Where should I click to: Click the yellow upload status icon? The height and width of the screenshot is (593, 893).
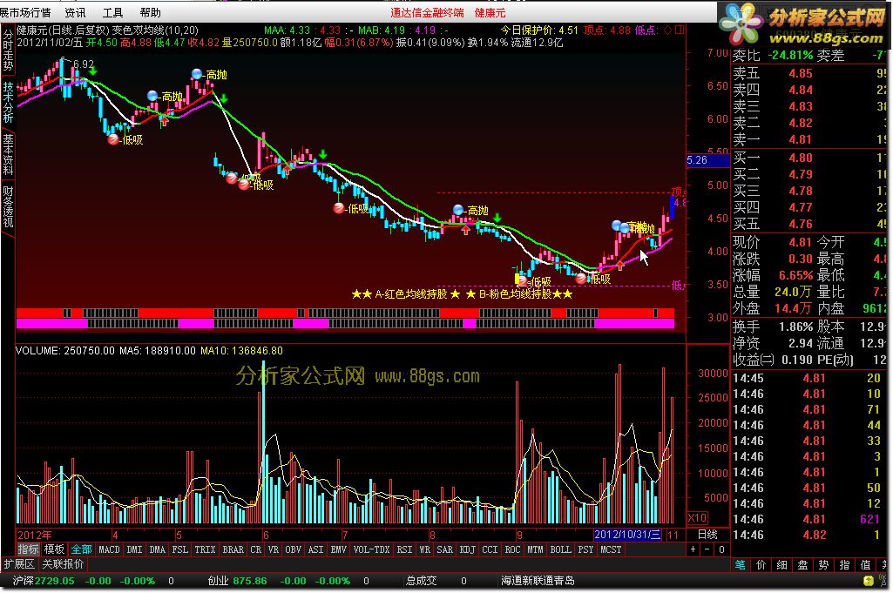868,581
